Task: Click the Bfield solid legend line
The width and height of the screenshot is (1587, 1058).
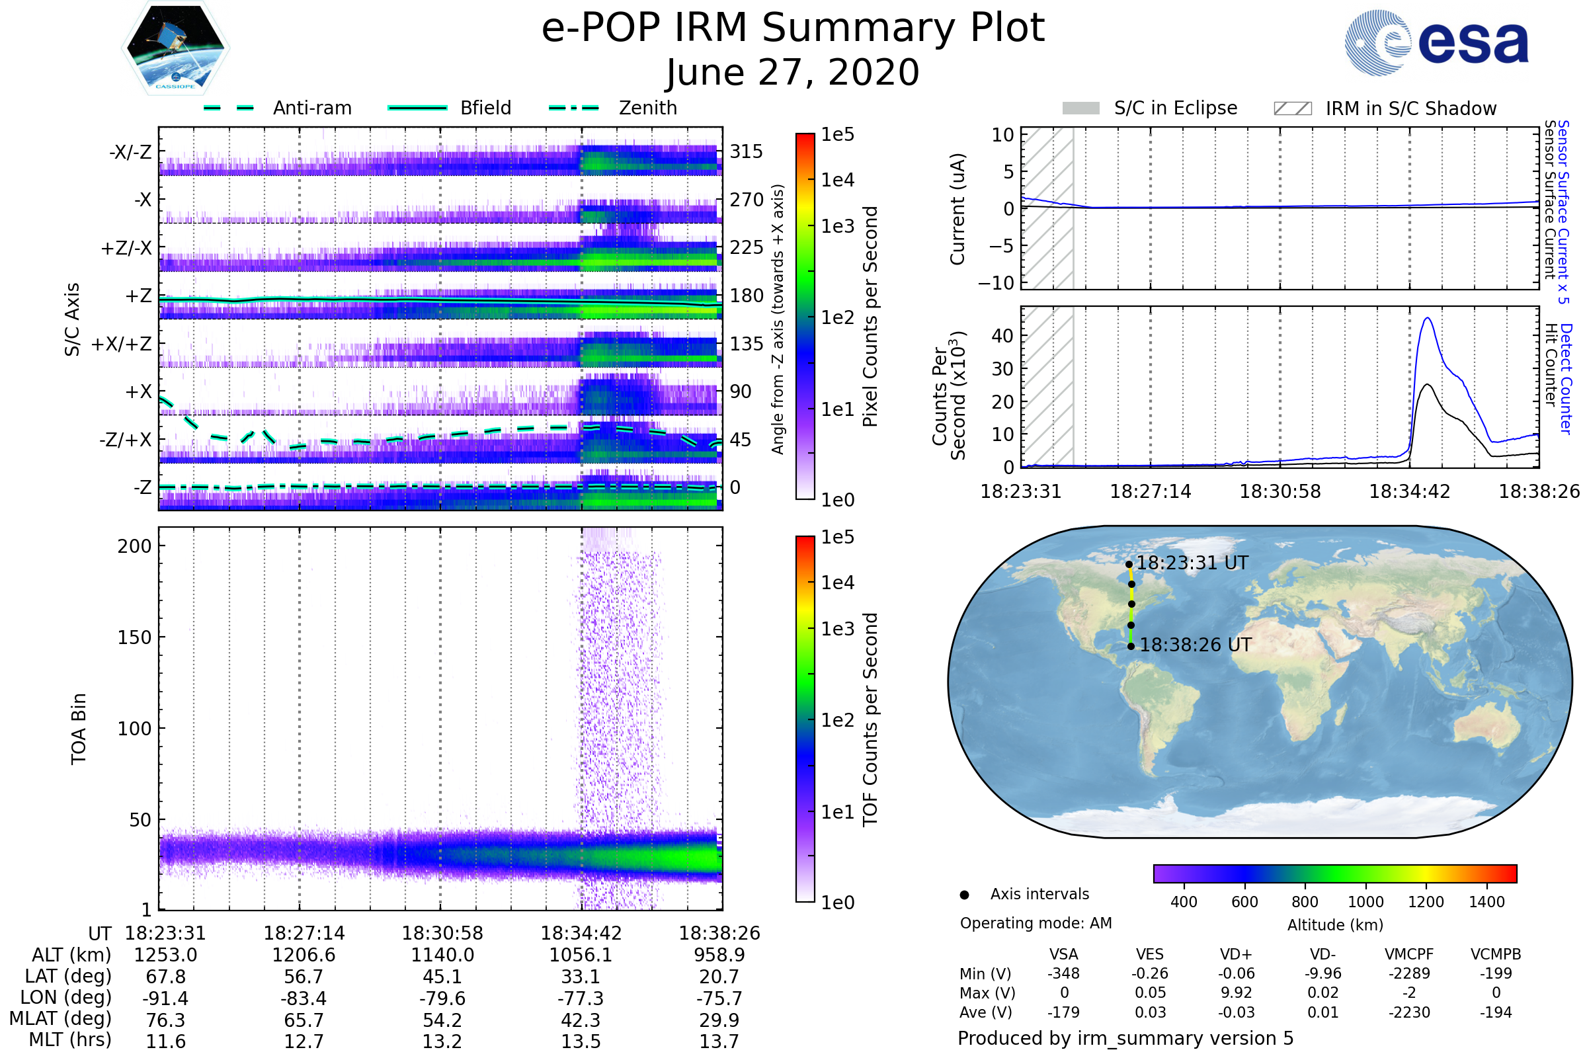Action: [417, 108]
